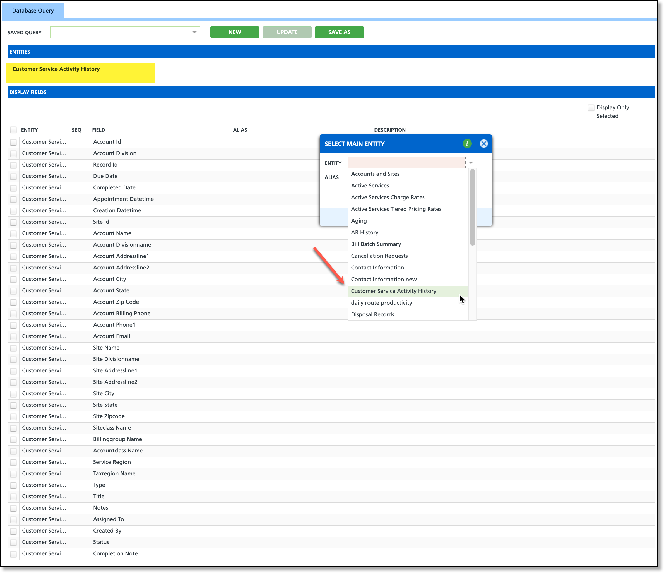Image resolution: width=664 pixels, height=573 pixels.
Task: Check the Completion Note field checkbox
Action: [x=13, y=554]
